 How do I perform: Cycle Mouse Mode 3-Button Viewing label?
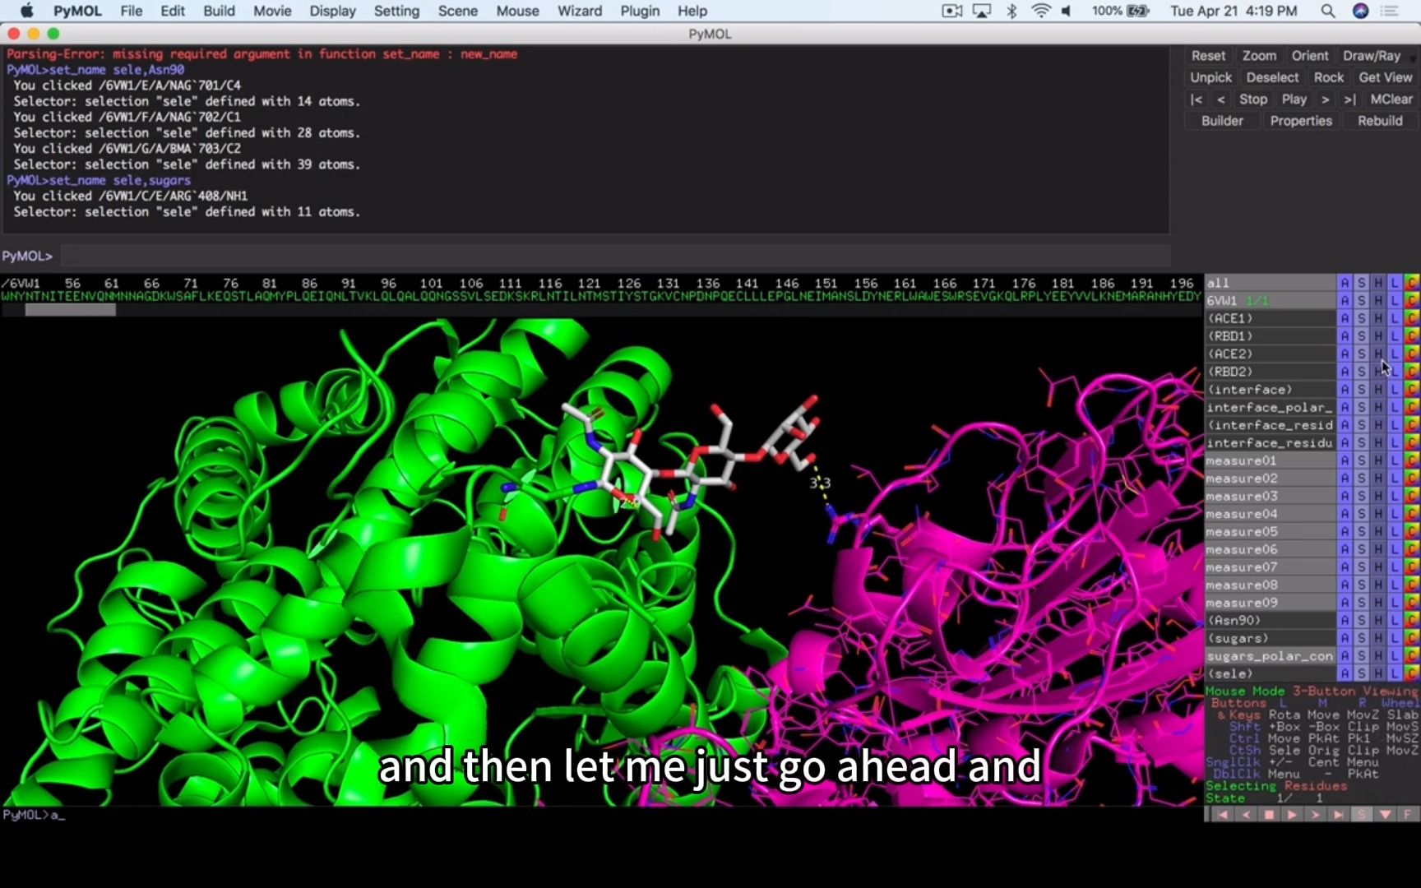[1312, 691]
